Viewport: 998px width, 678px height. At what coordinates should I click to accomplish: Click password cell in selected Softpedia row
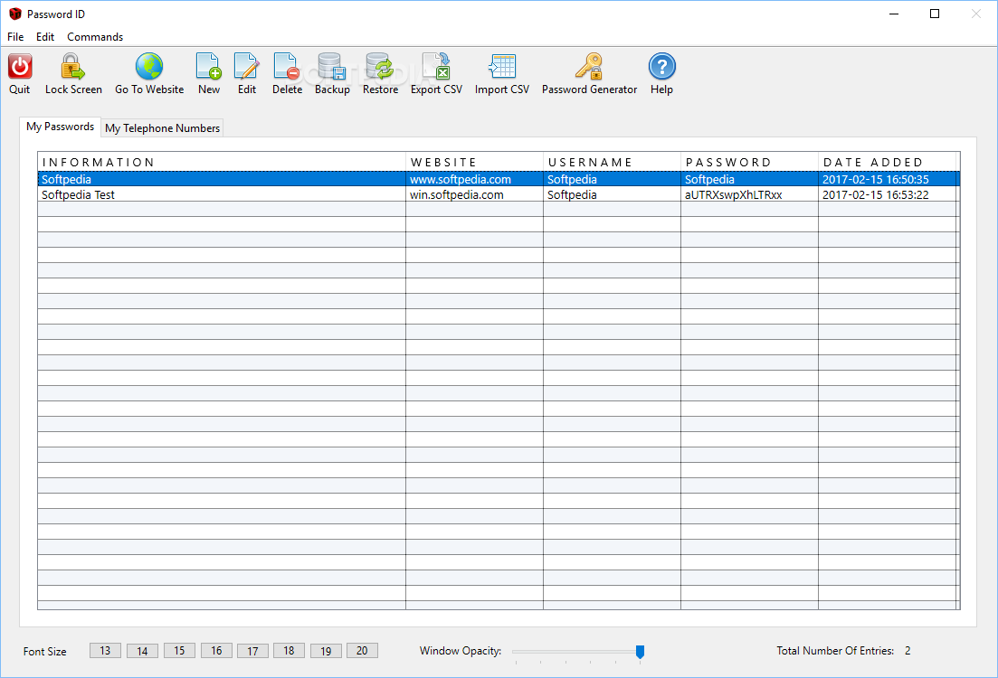pyautogui.click(x=749, y=179)
